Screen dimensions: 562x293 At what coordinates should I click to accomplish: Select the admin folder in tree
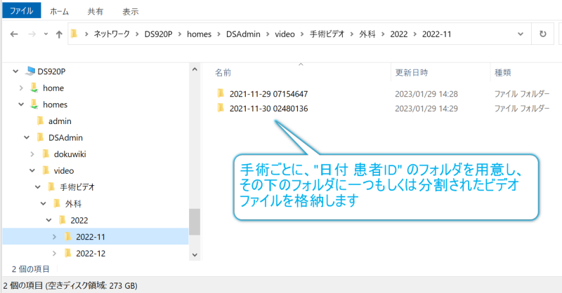(x=60, y=121)
